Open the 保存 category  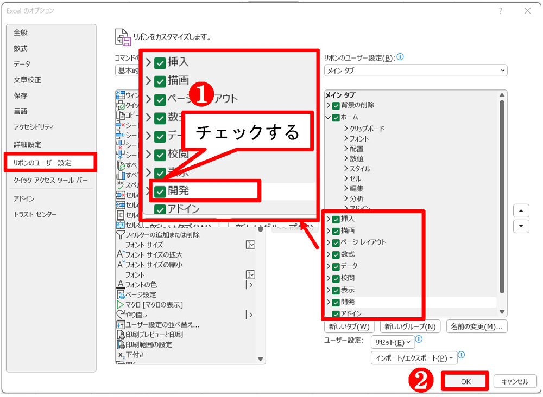coord(21,96)
